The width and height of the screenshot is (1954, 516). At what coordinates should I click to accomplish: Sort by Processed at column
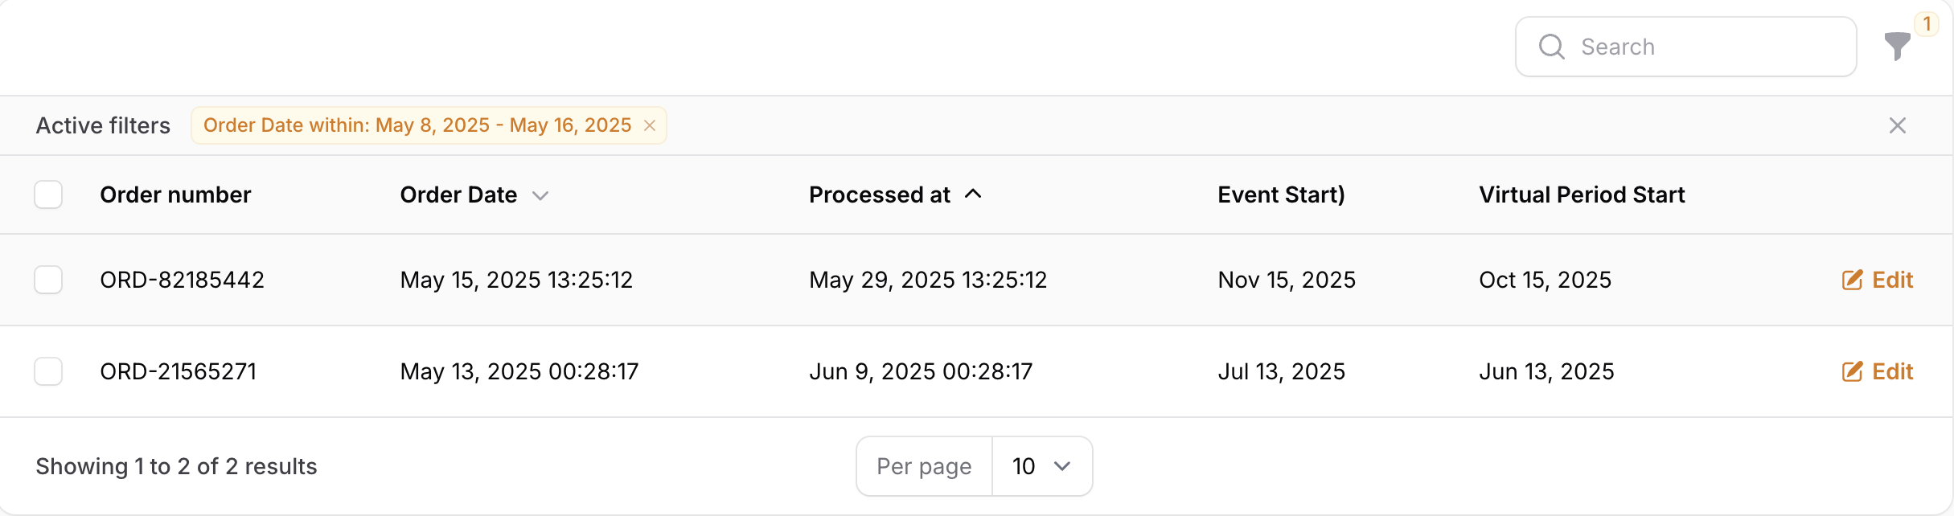pos(880,195)
